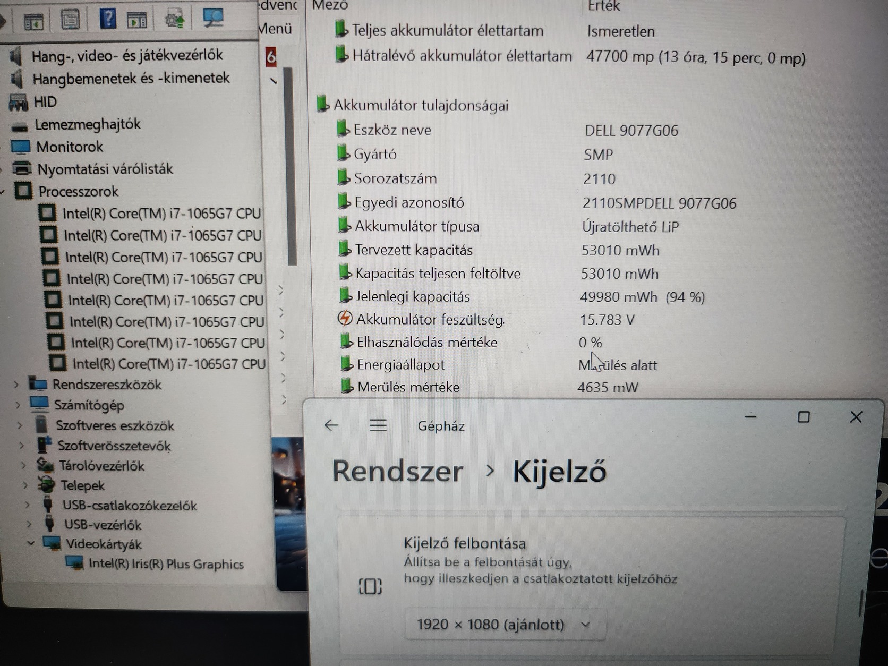The width and height of the screenshot is (888, 666).
Task: Select the Eszköz neve value DELL 9077G06
Action: 631,131
